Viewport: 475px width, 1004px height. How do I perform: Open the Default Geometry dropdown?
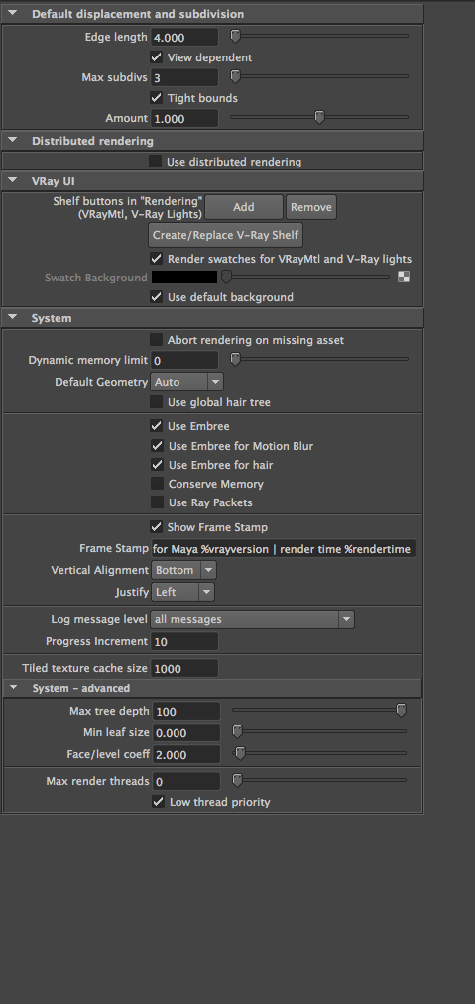(186, 382)
